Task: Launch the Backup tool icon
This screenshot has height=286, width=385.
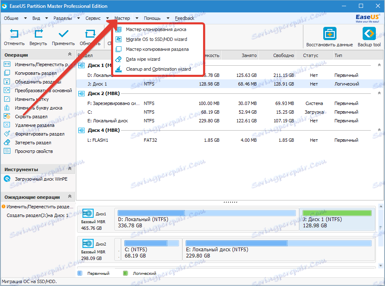Action: click(369, 33)
